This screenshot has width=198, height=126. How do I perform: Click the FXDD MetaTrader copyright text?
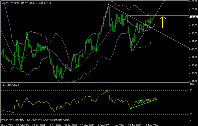click(35, 119)
